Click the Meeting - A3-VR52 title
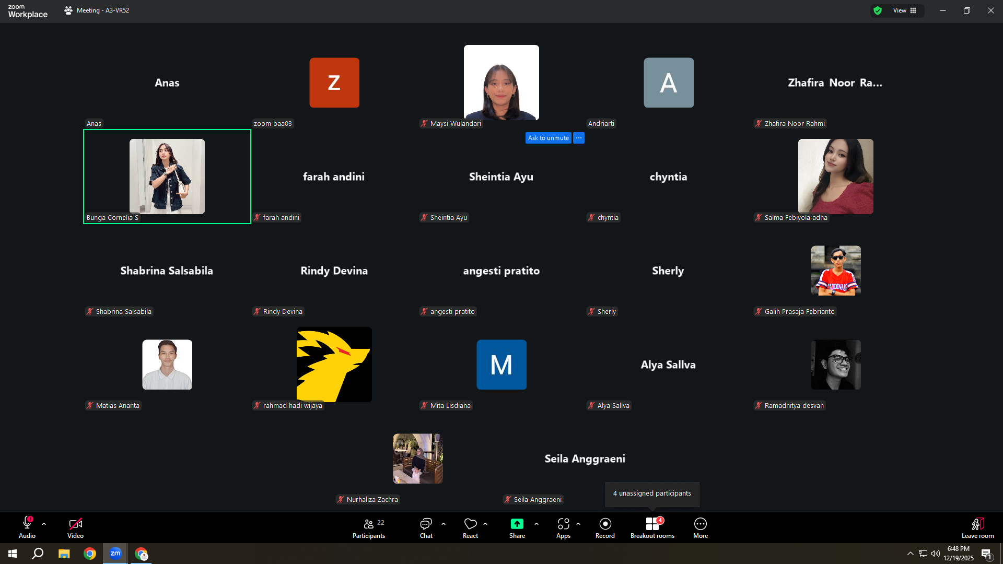The image size is (1003, 564). (x=103, y=10)
